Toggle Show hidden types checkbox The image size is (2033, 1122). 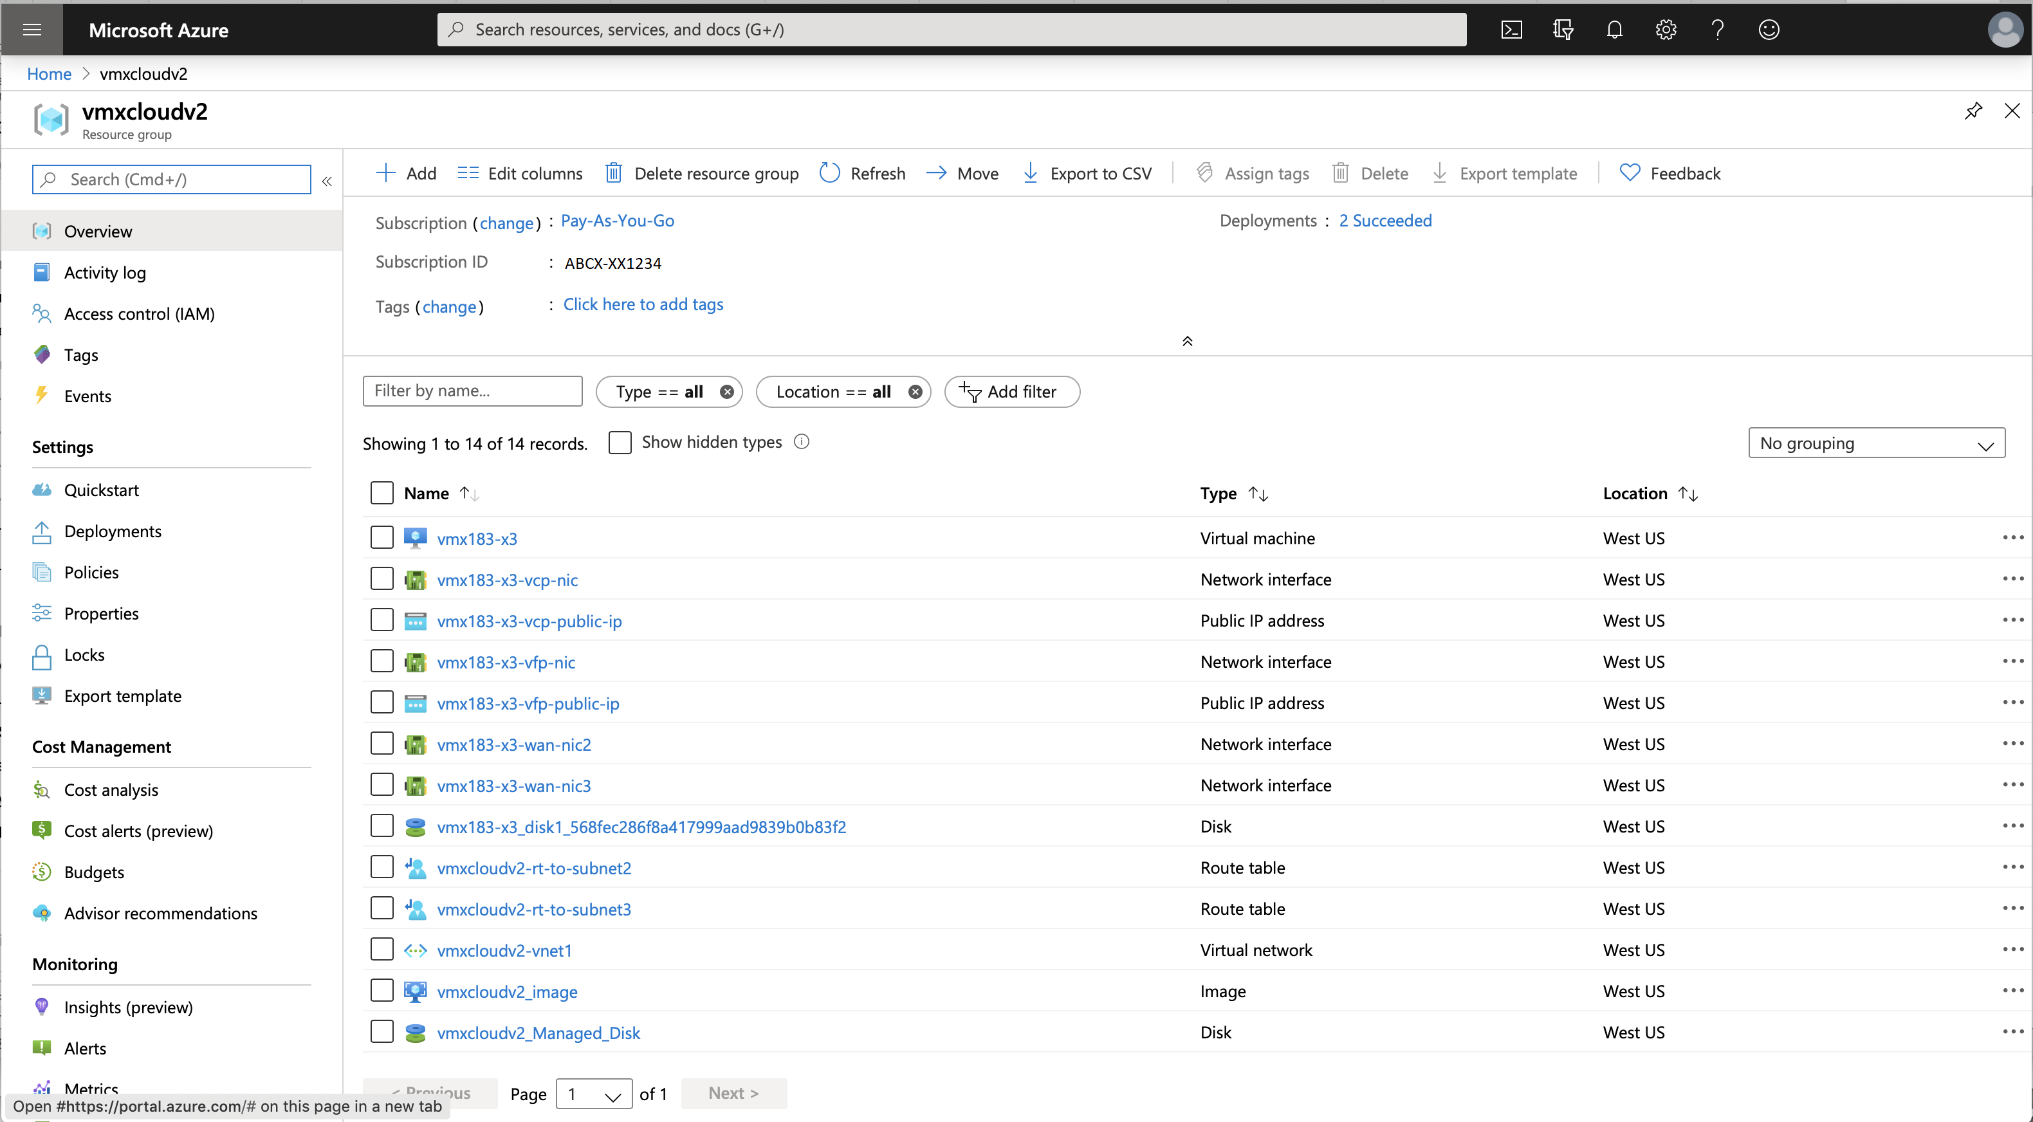pyautogui.click(x=620, y=443)
